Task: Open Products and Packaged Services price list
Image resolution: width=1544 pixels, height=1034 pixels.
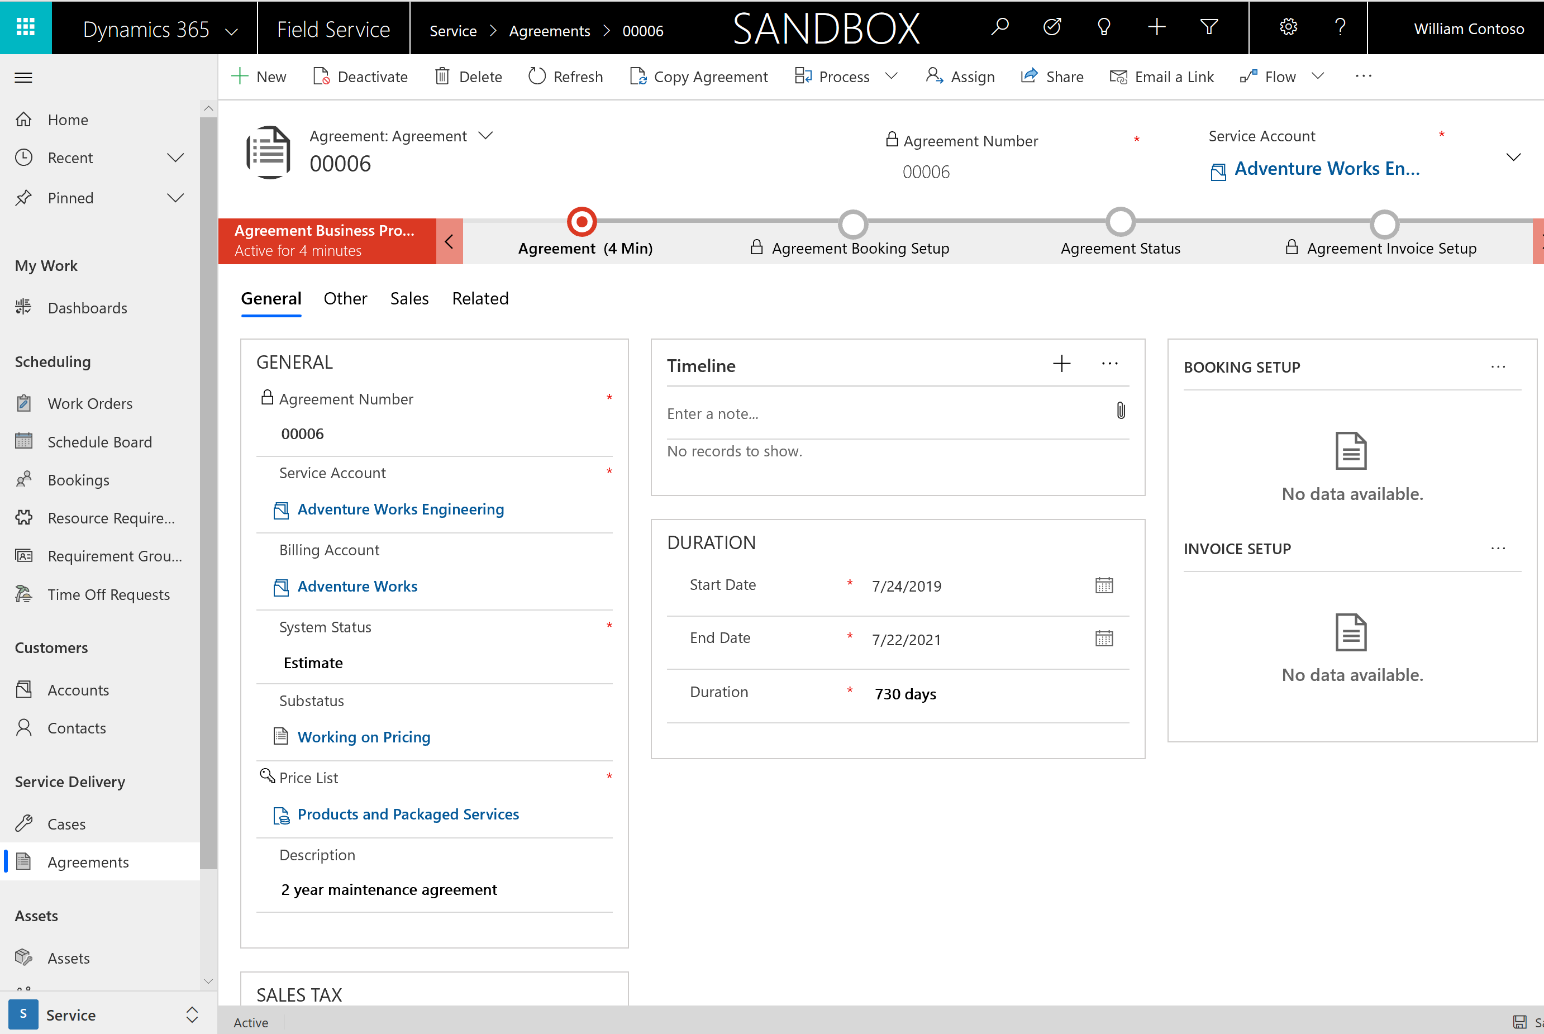Action: (407, 812)
